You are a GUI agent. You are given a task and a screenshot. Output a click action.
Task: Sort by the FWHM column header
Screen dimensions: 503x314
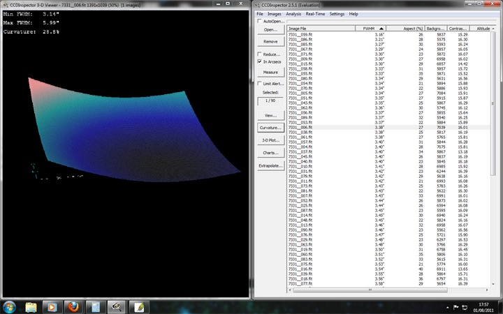click(370, 29)
